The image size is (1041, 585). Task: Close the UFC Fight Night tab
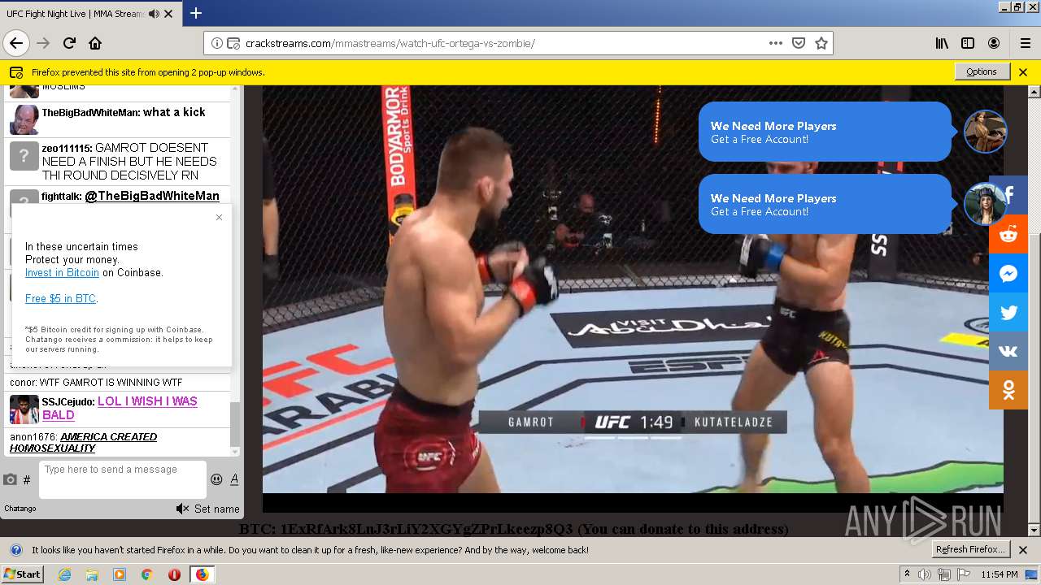coord(168,14)
